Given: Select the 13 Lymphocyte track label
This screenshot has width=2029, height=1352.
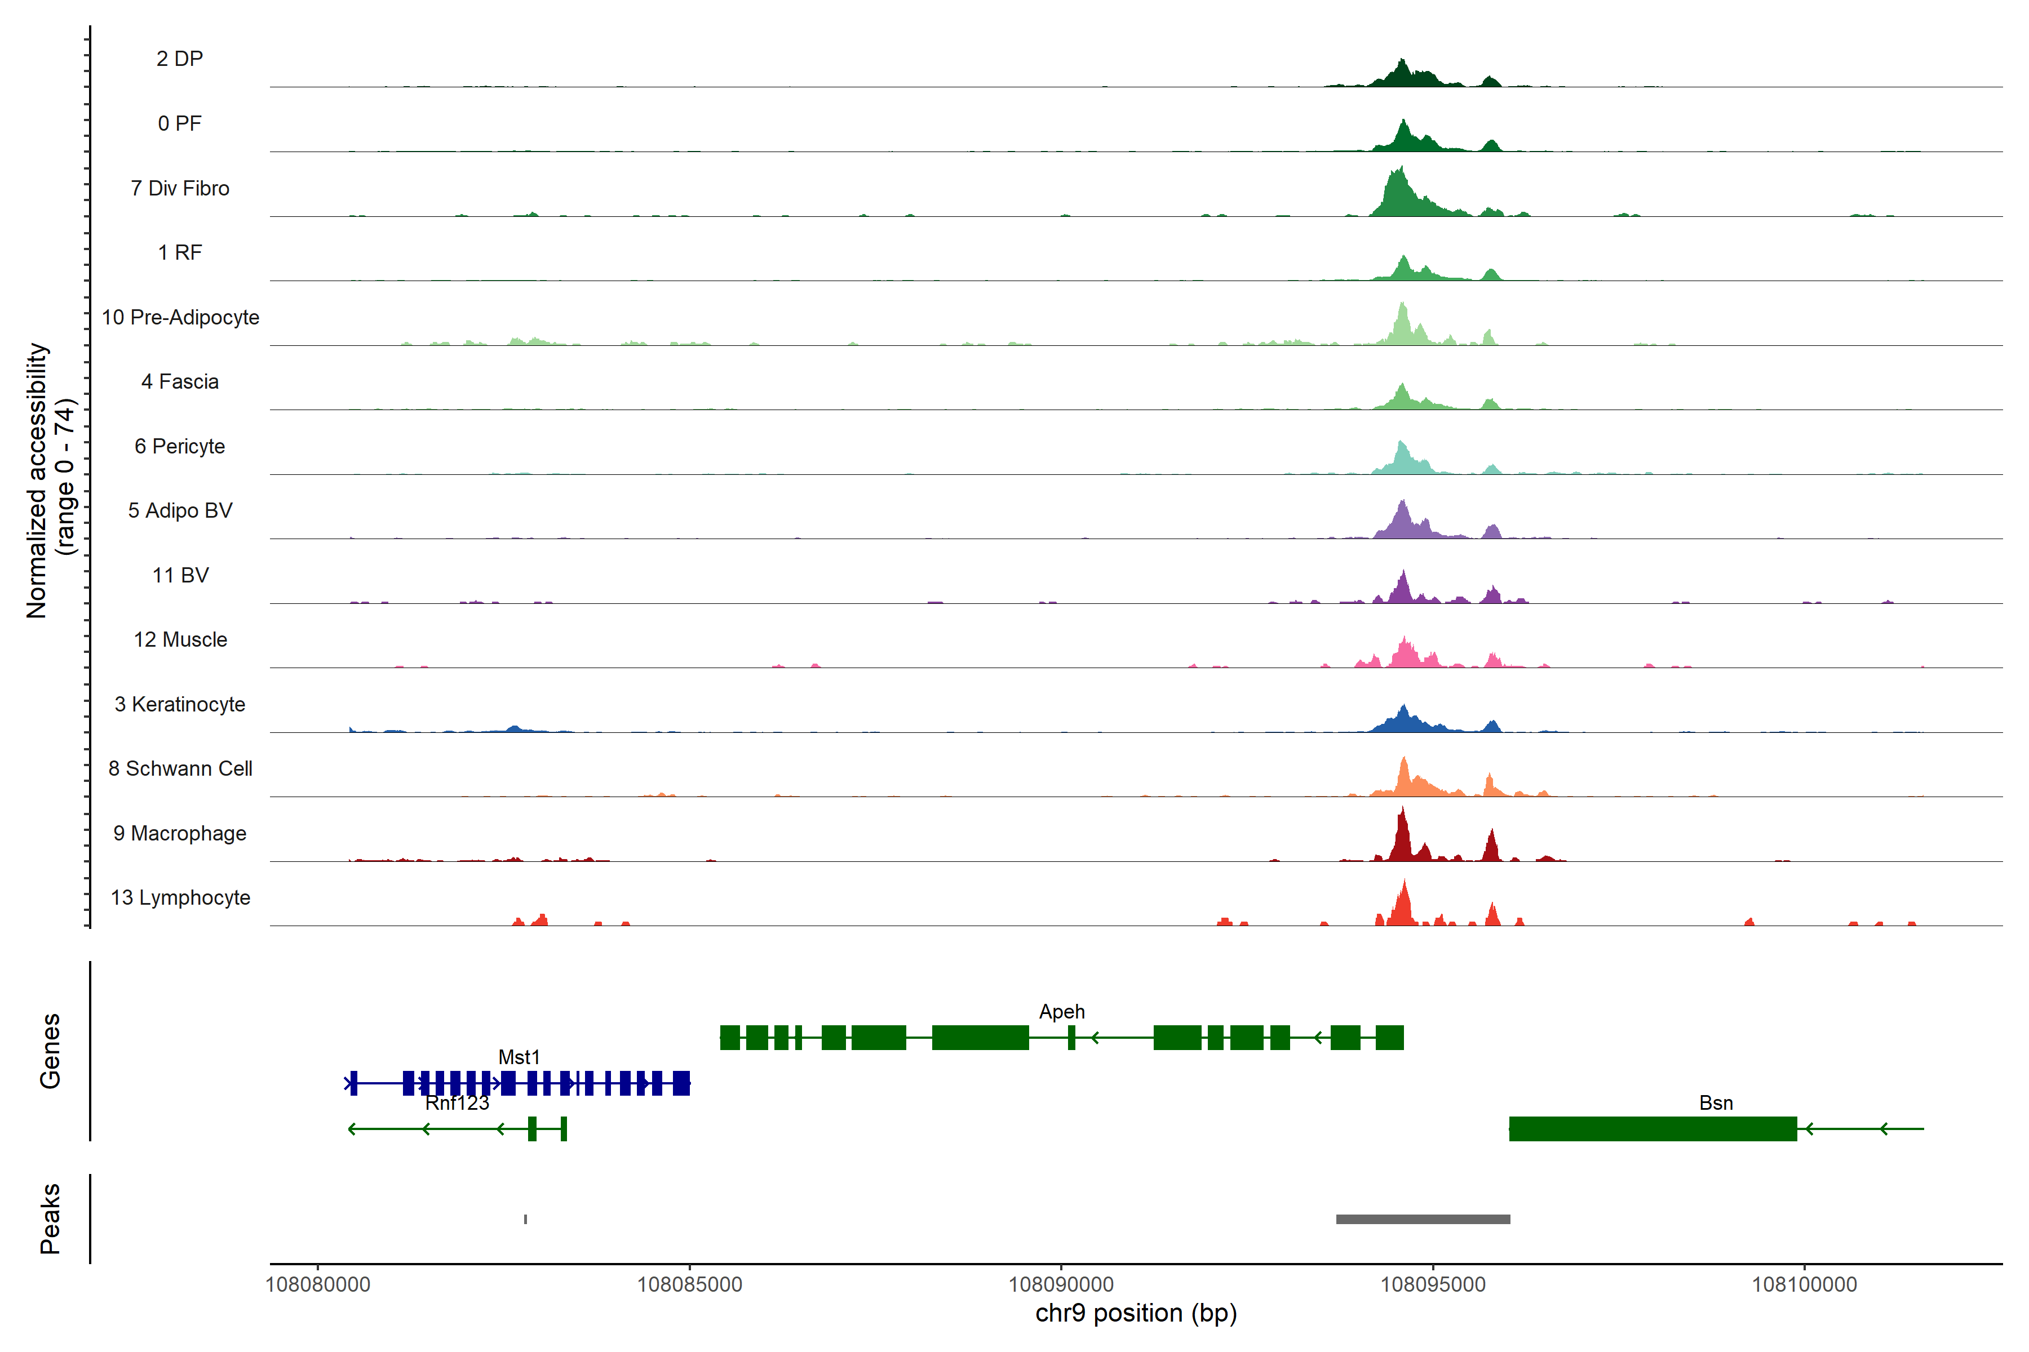Looking at the screenshot, I should click(179, 897).
